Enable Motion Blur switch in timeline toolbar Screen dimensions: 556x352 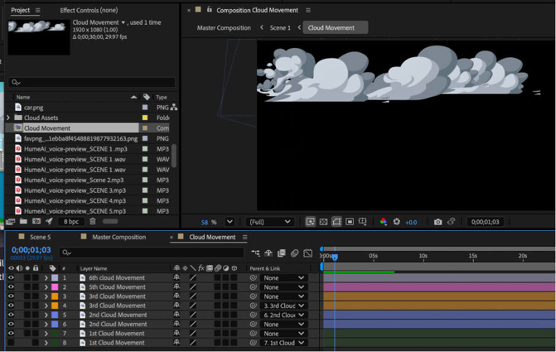[295, 253]
